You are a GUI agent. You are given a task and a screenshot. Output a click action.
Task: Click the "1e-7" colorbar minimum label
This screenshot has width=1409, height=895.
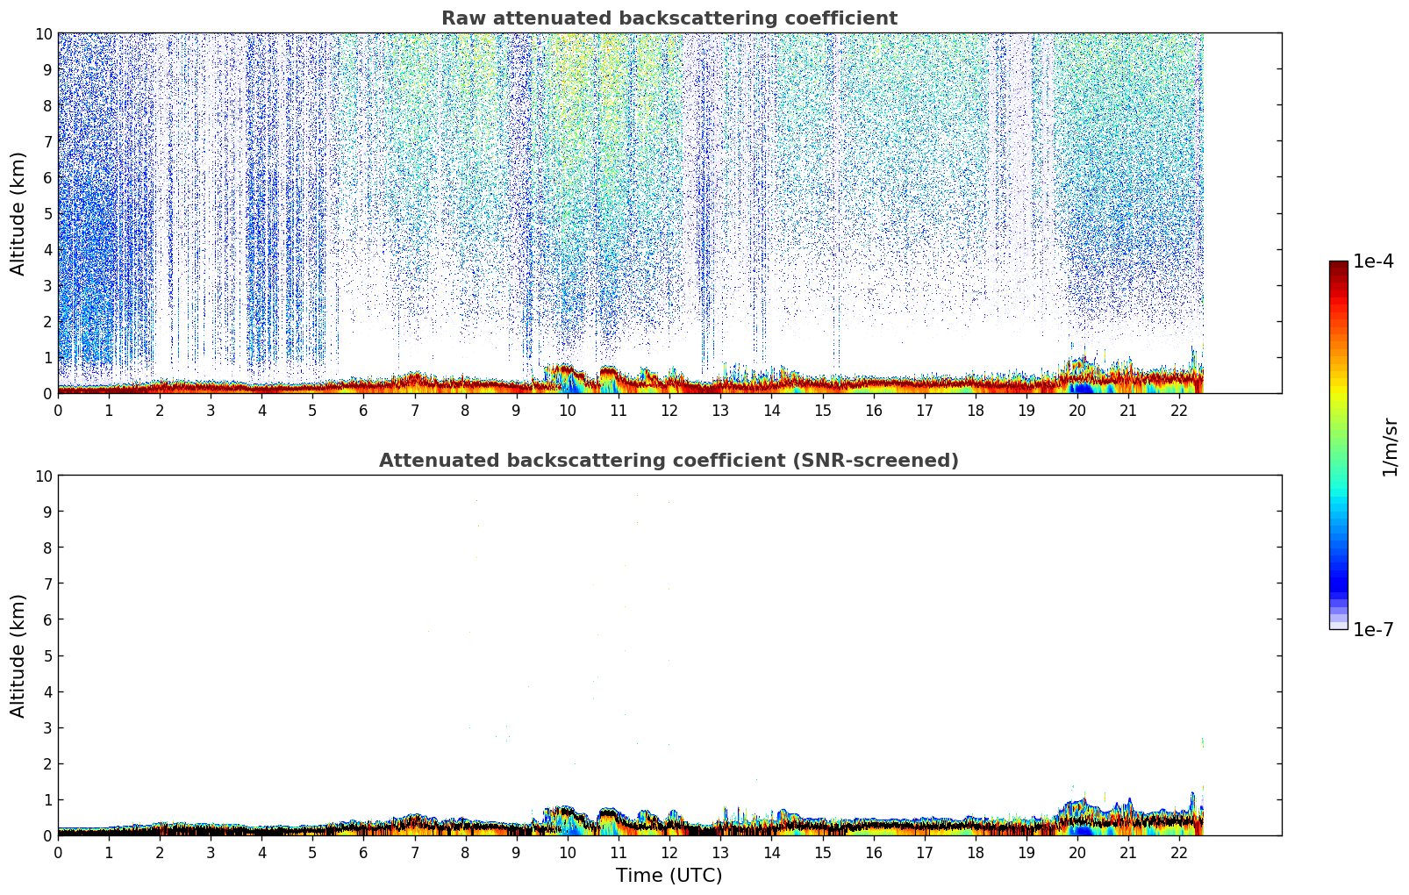(x=1373, y=629)
